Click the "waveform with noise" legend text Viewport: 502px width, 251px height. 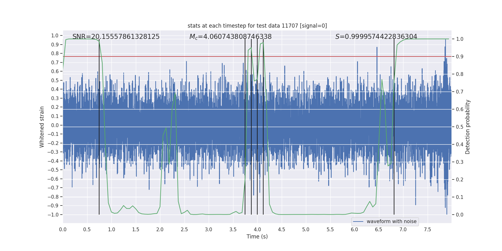point(392,222)
